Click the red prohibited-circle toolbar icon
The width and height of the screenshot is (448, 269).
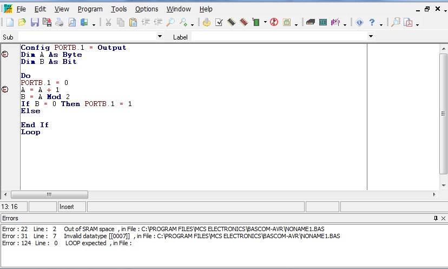274,22
